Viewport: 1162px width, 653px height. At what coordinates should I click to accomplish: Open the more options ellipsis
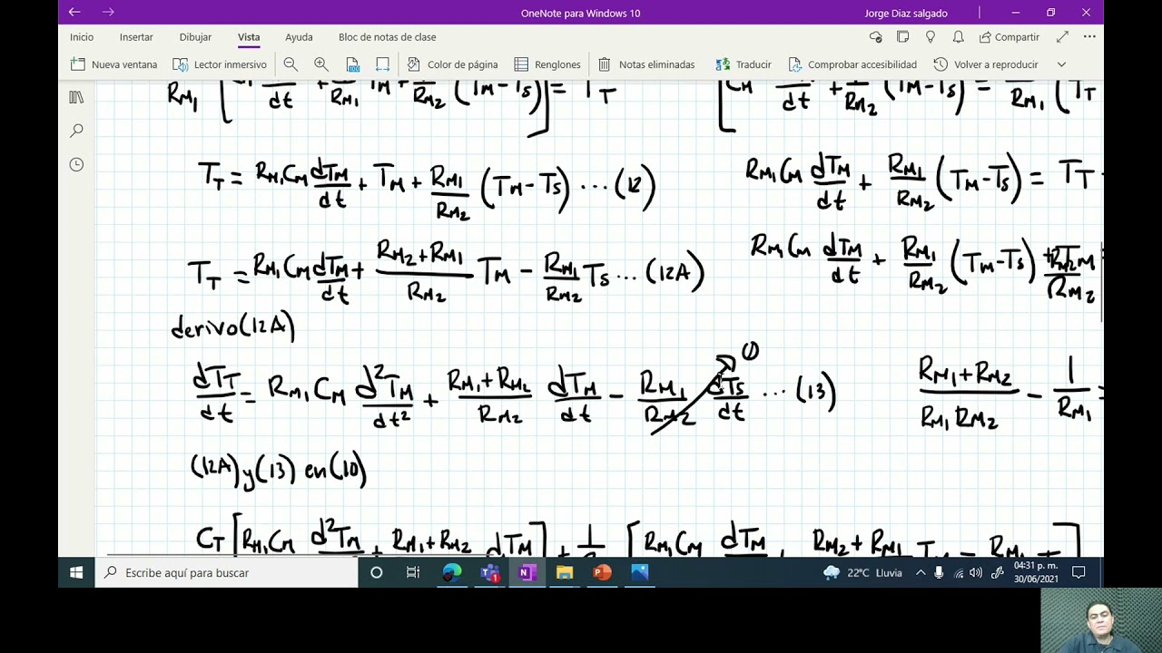1089,37
